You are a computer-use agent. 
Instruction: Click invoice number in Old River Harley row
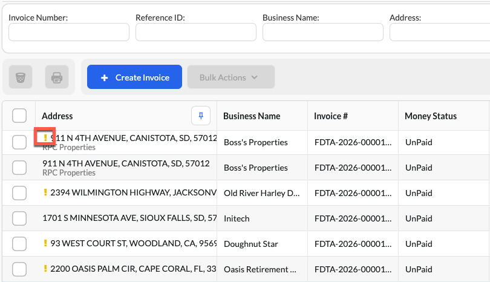353,193
